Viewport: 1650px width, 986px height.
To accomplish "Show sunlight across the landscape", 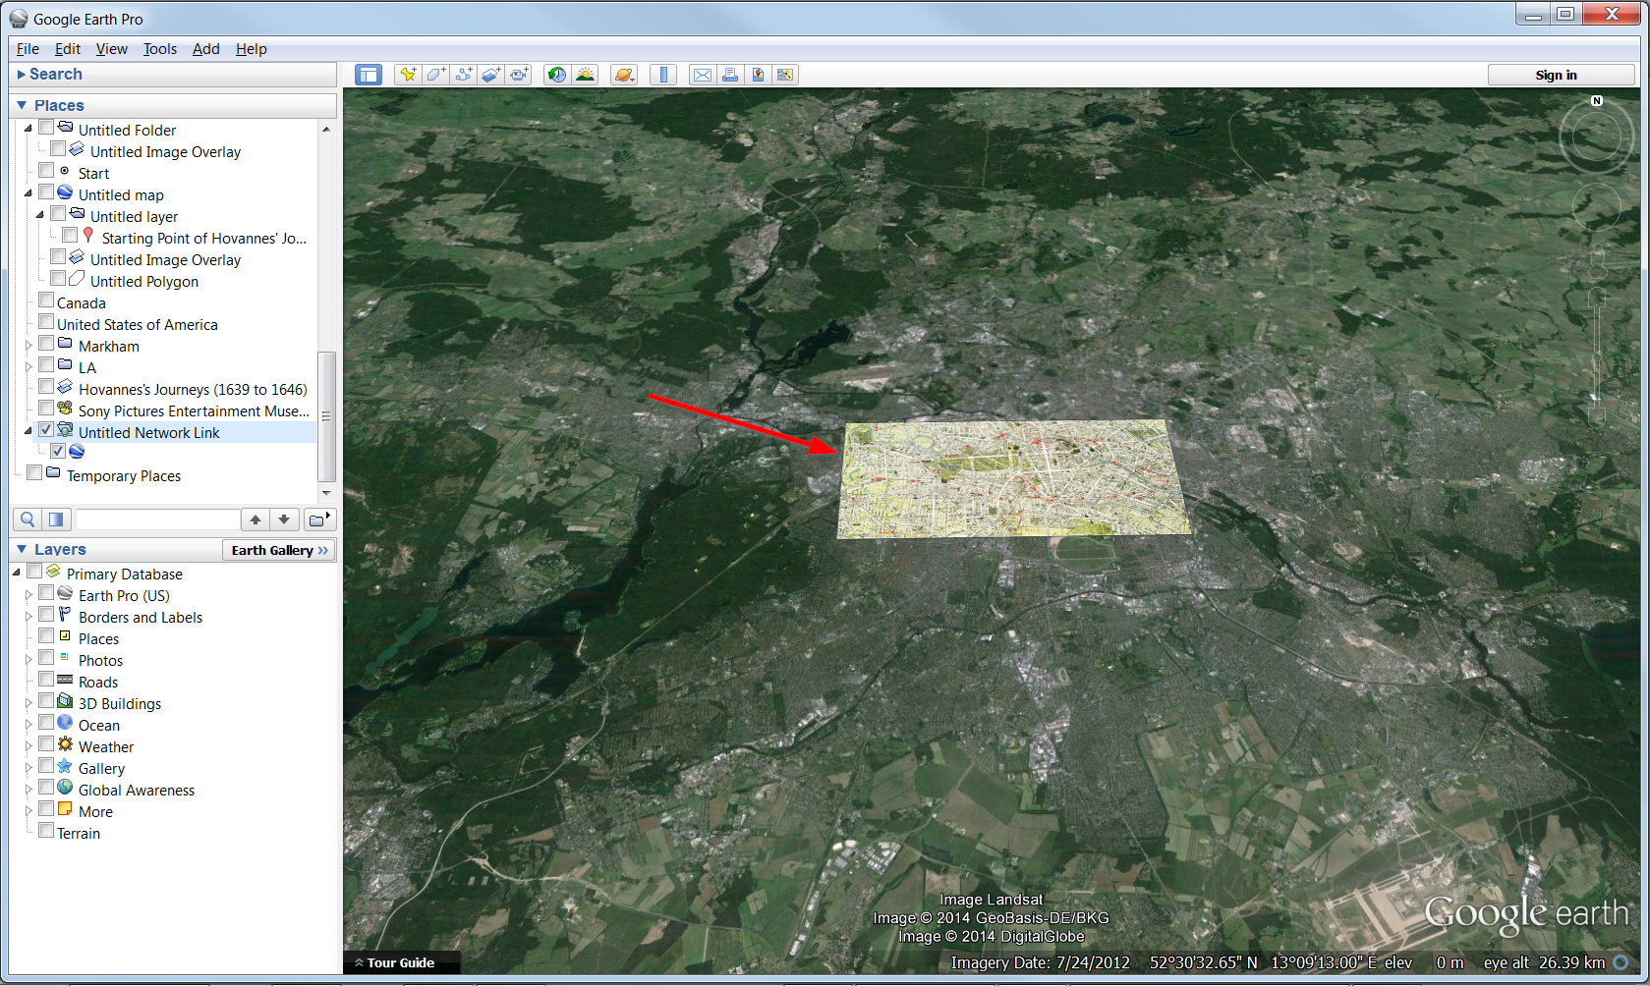I will [585, 75].
